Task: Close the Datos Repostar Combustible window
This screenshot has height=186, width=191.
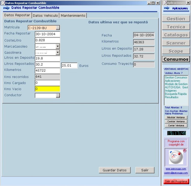Action: click(x=158, y=3)
